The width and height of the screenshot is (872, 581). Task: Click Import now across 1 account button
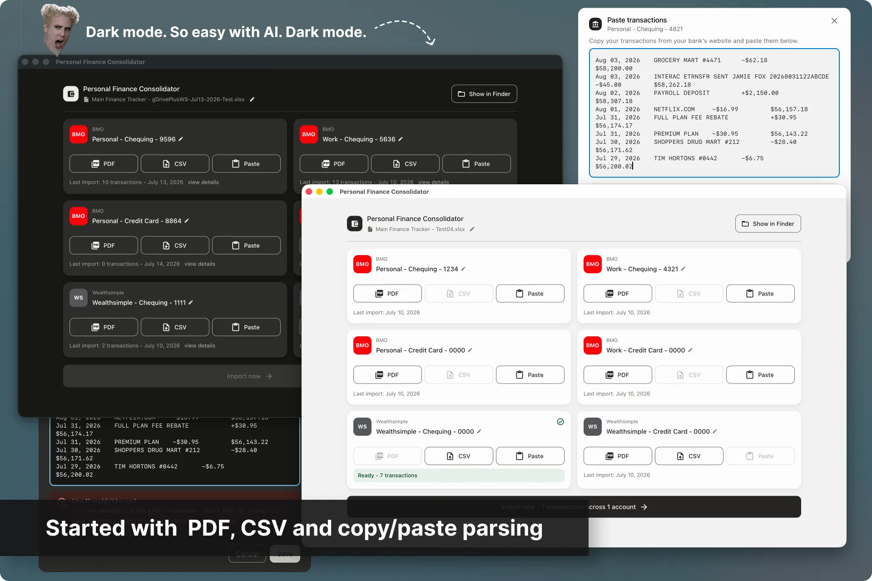[x=574, y=507]
